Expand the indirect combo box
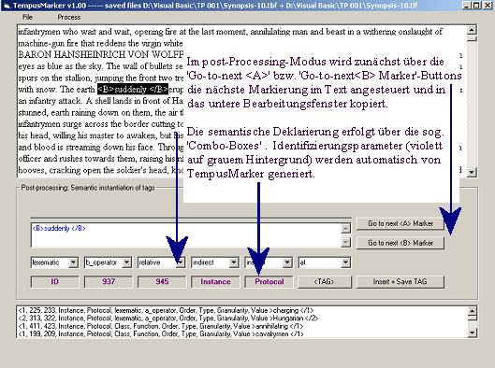Screen dimensions: 495x368 234,262
